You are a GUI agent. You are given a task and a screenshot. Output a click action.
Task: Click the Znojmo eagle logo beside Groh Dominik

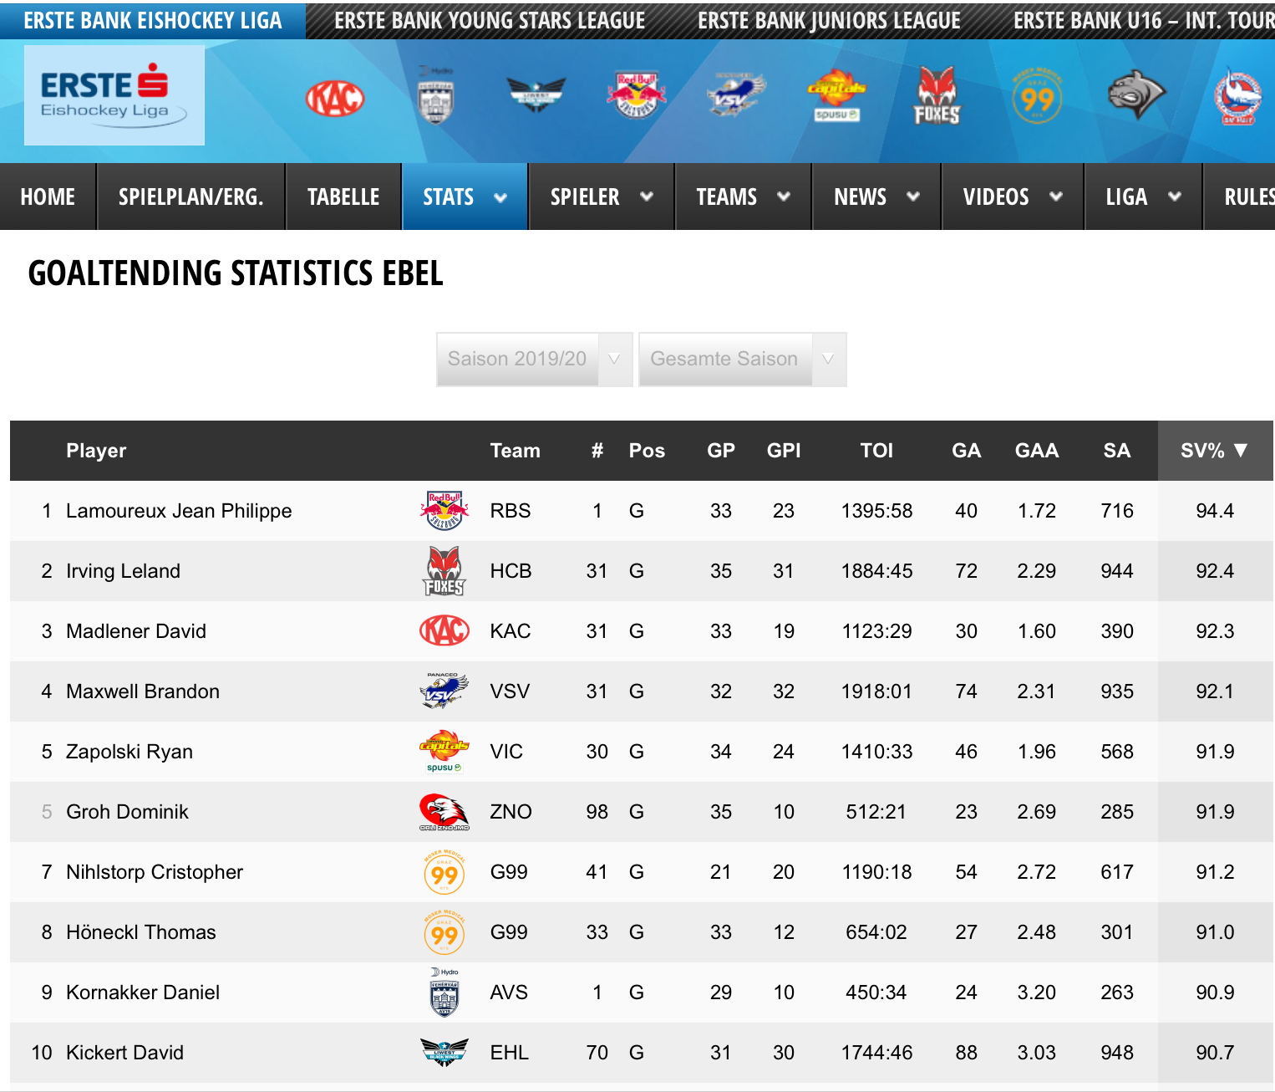[x=444, y=812]
